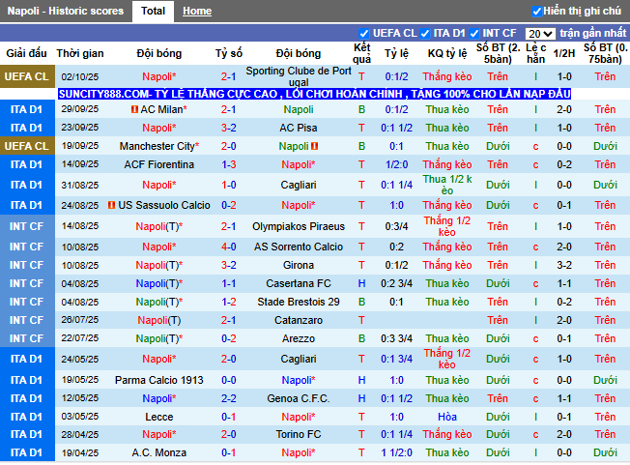Image resolution: width=630 pixels, height=465 pixels.
Task: Click the date 26/07/25
Action: point(80,320)
